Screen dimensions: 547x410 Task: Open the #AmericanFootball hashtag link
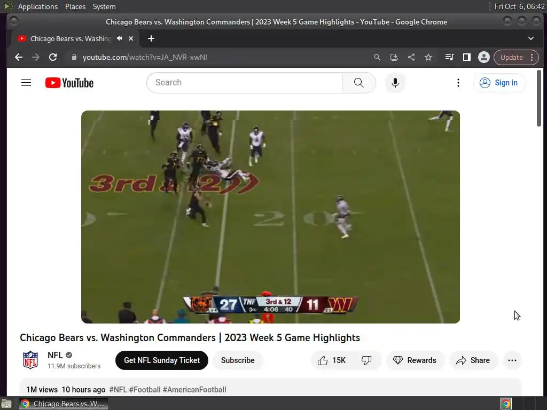pos(194,389)
